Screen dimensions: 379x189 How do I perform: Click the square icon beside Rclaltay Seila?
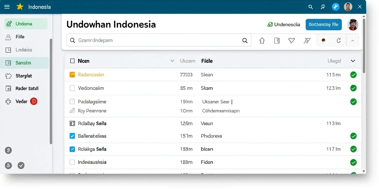coord(72,123)
